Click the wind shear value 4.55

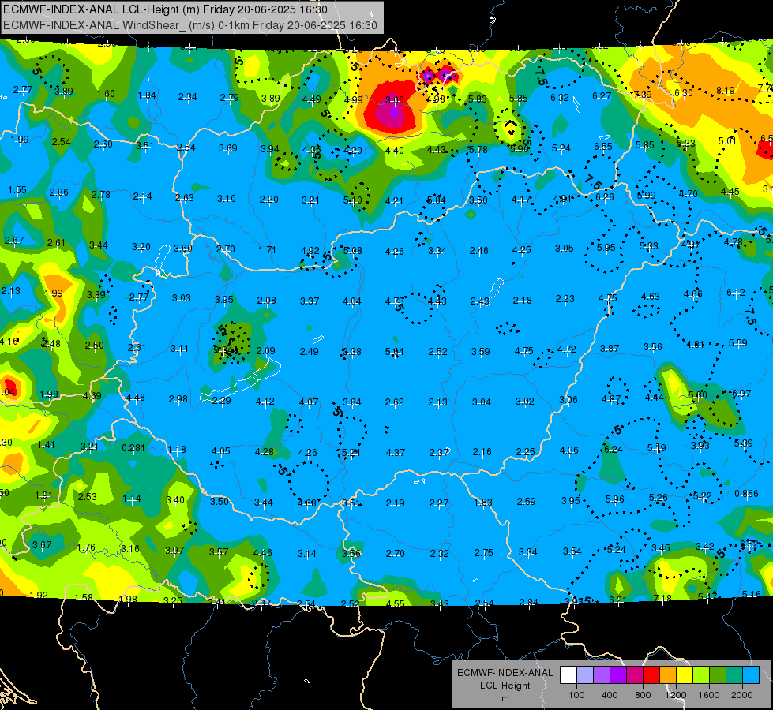click(395, 603)
